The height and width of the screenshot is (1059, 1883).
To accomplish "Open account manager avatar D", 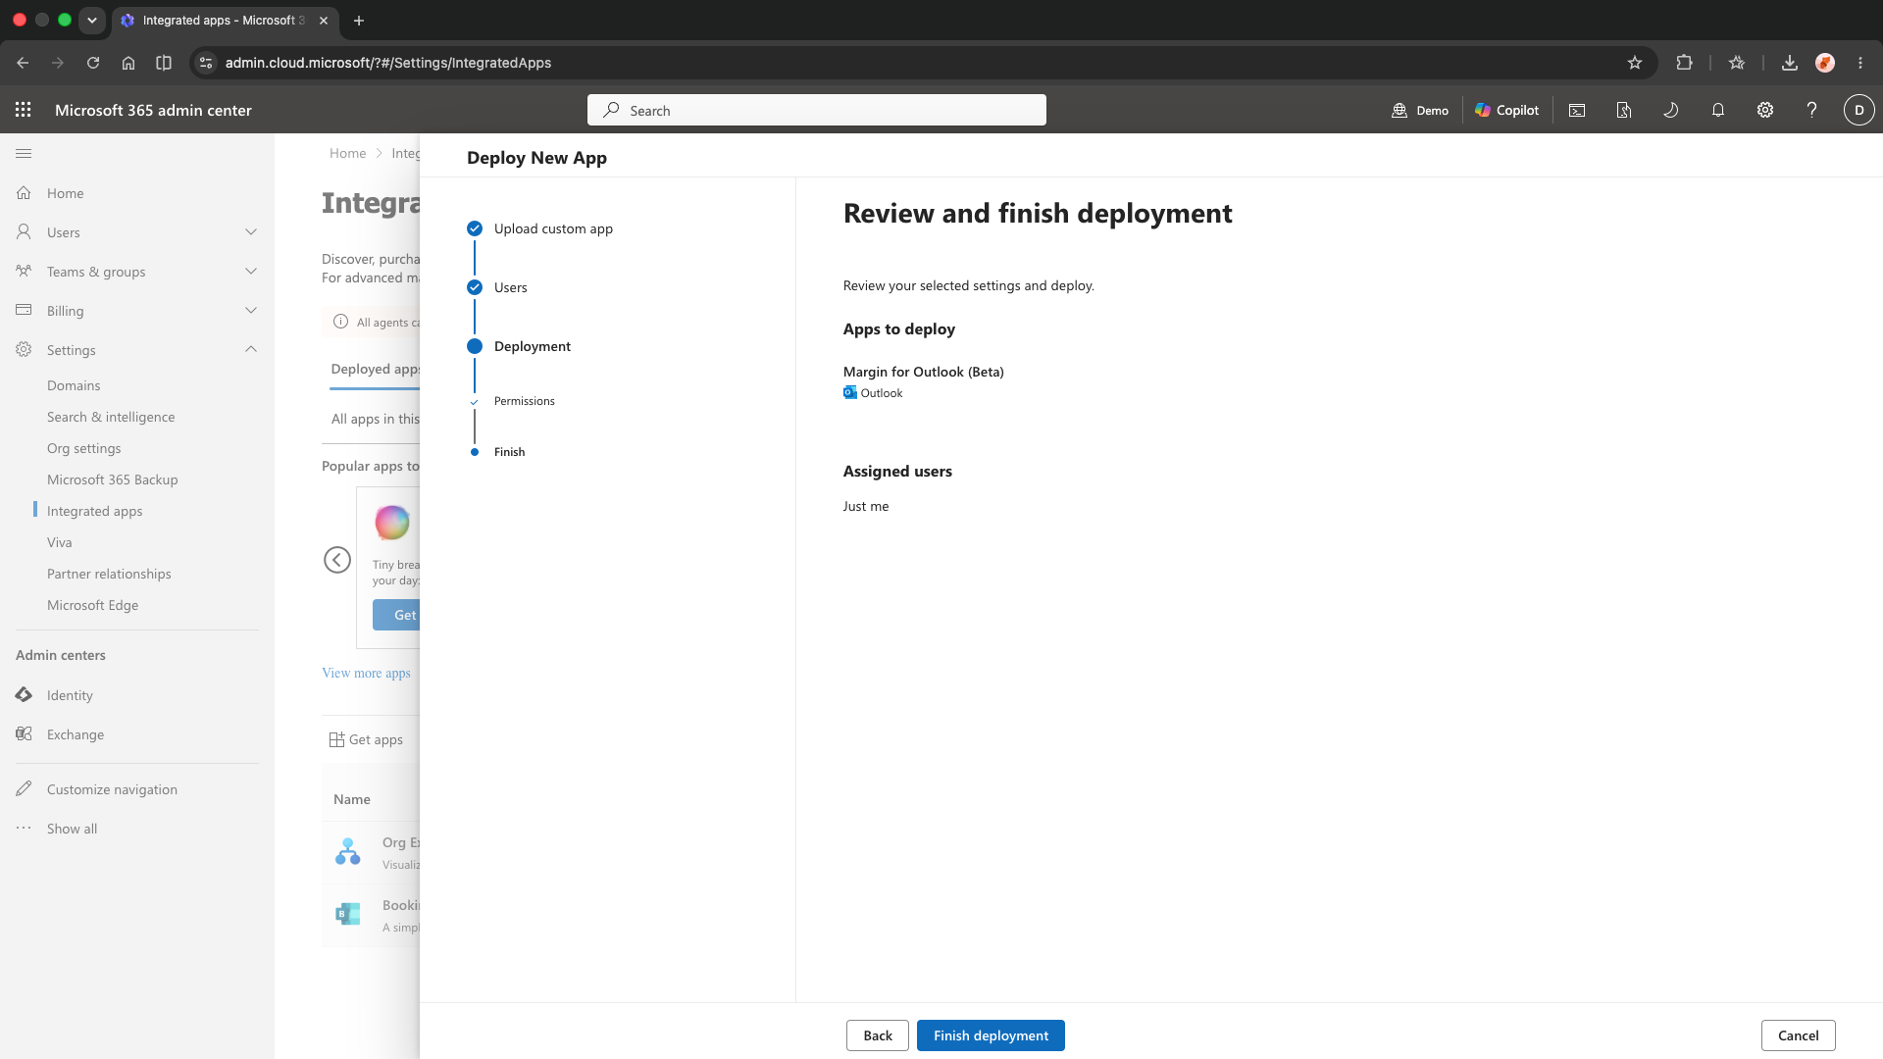I will [1859, 110].
